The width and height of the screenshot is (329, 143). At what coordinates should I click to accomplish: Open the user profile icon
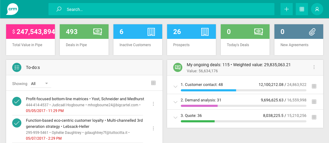(317, 9)
